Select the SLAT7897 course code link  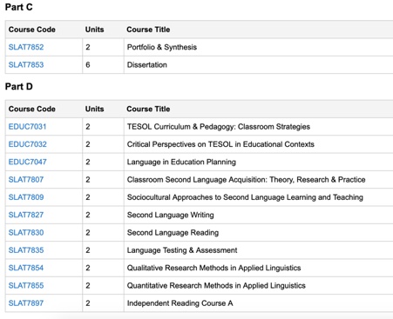coord(26,303)
